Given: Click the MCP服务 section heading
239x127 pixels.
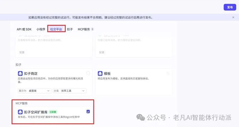Looking at the screenshot, I should (22, 103).
